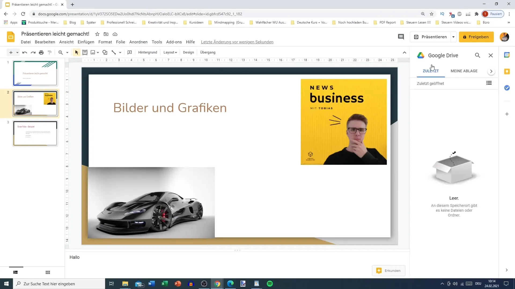Open the Ansicht menu
515x289 pixels.
tap(66, 42)
